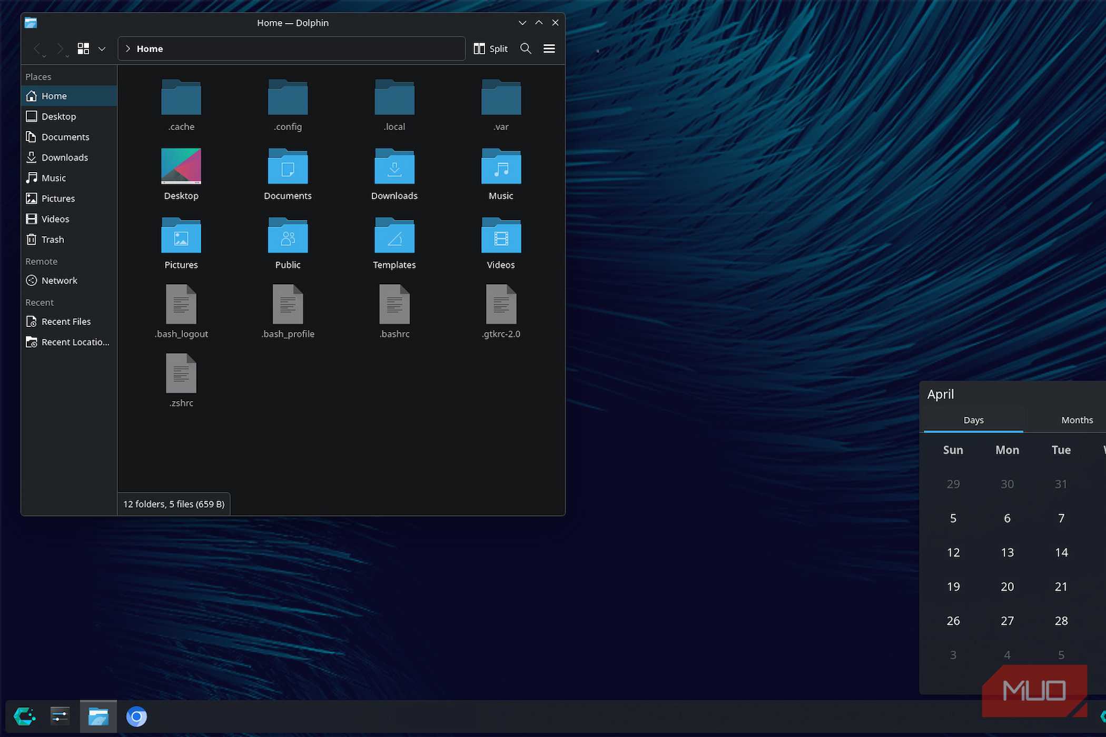Select April 13 in calendar
This screenshot has height=737, width=1106.
coord(1007,552)
